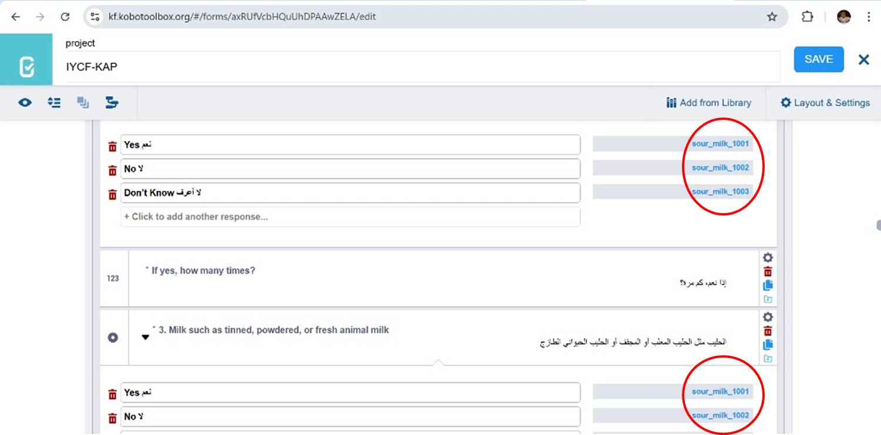Delete the tinned or powdered Milk question
This screenshot has height=435, width=881.
pos(768,331)
